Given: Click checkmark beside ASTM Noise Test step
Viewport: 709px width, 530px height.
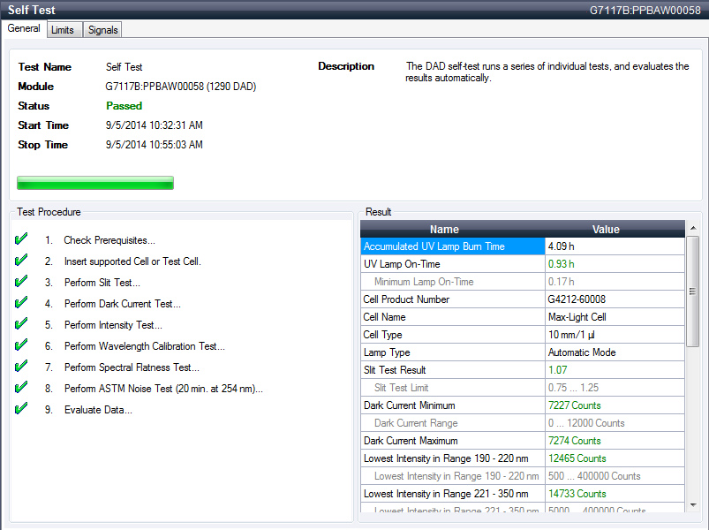Looking at the screenshot, I should point(22,388).
